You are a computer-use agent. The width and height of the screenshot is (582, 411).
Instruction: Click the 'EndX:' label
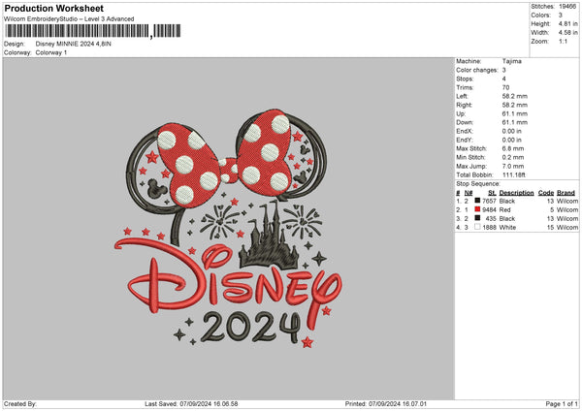pos(465,131)
